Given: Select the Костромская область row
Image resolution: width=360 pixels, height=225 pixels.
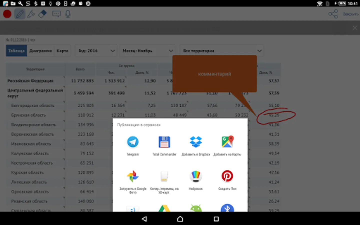Looking at the screenshot, I should coord(143,163).
